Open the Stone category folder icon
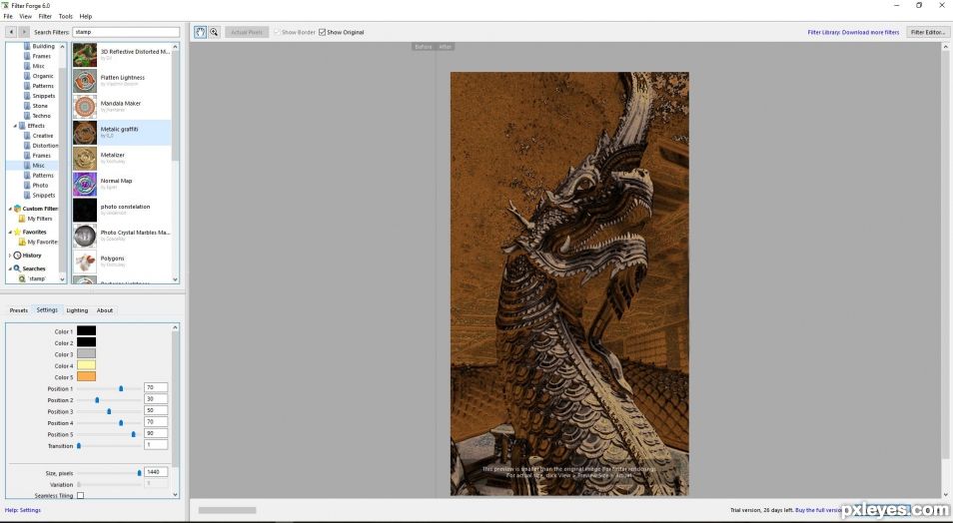953x523 pixels. point(27,106)
